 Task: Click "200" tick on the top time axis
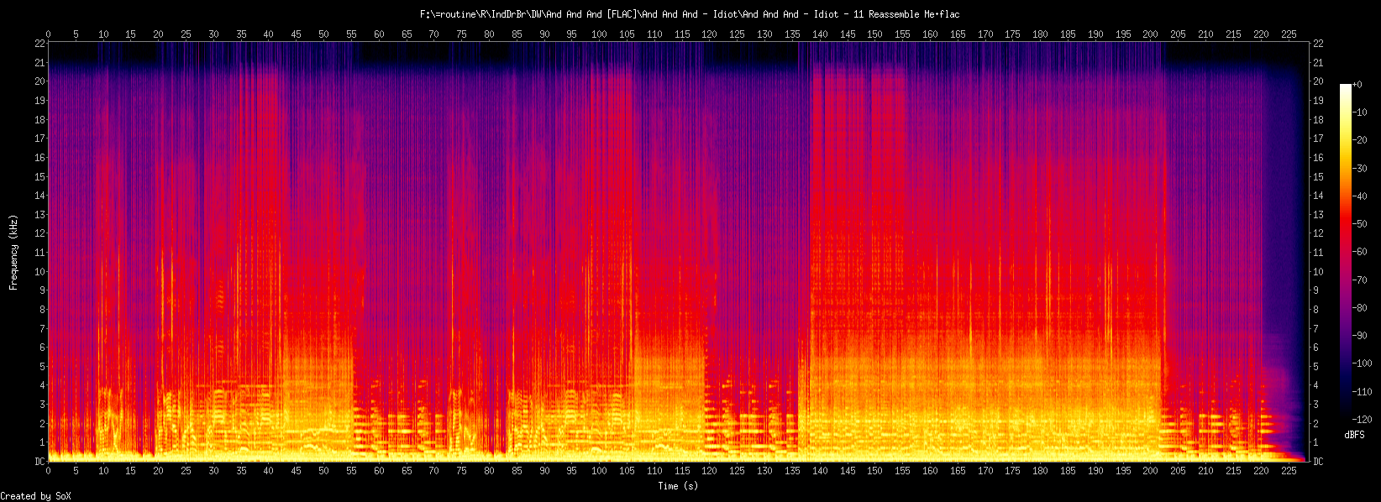pos(1150,34)
